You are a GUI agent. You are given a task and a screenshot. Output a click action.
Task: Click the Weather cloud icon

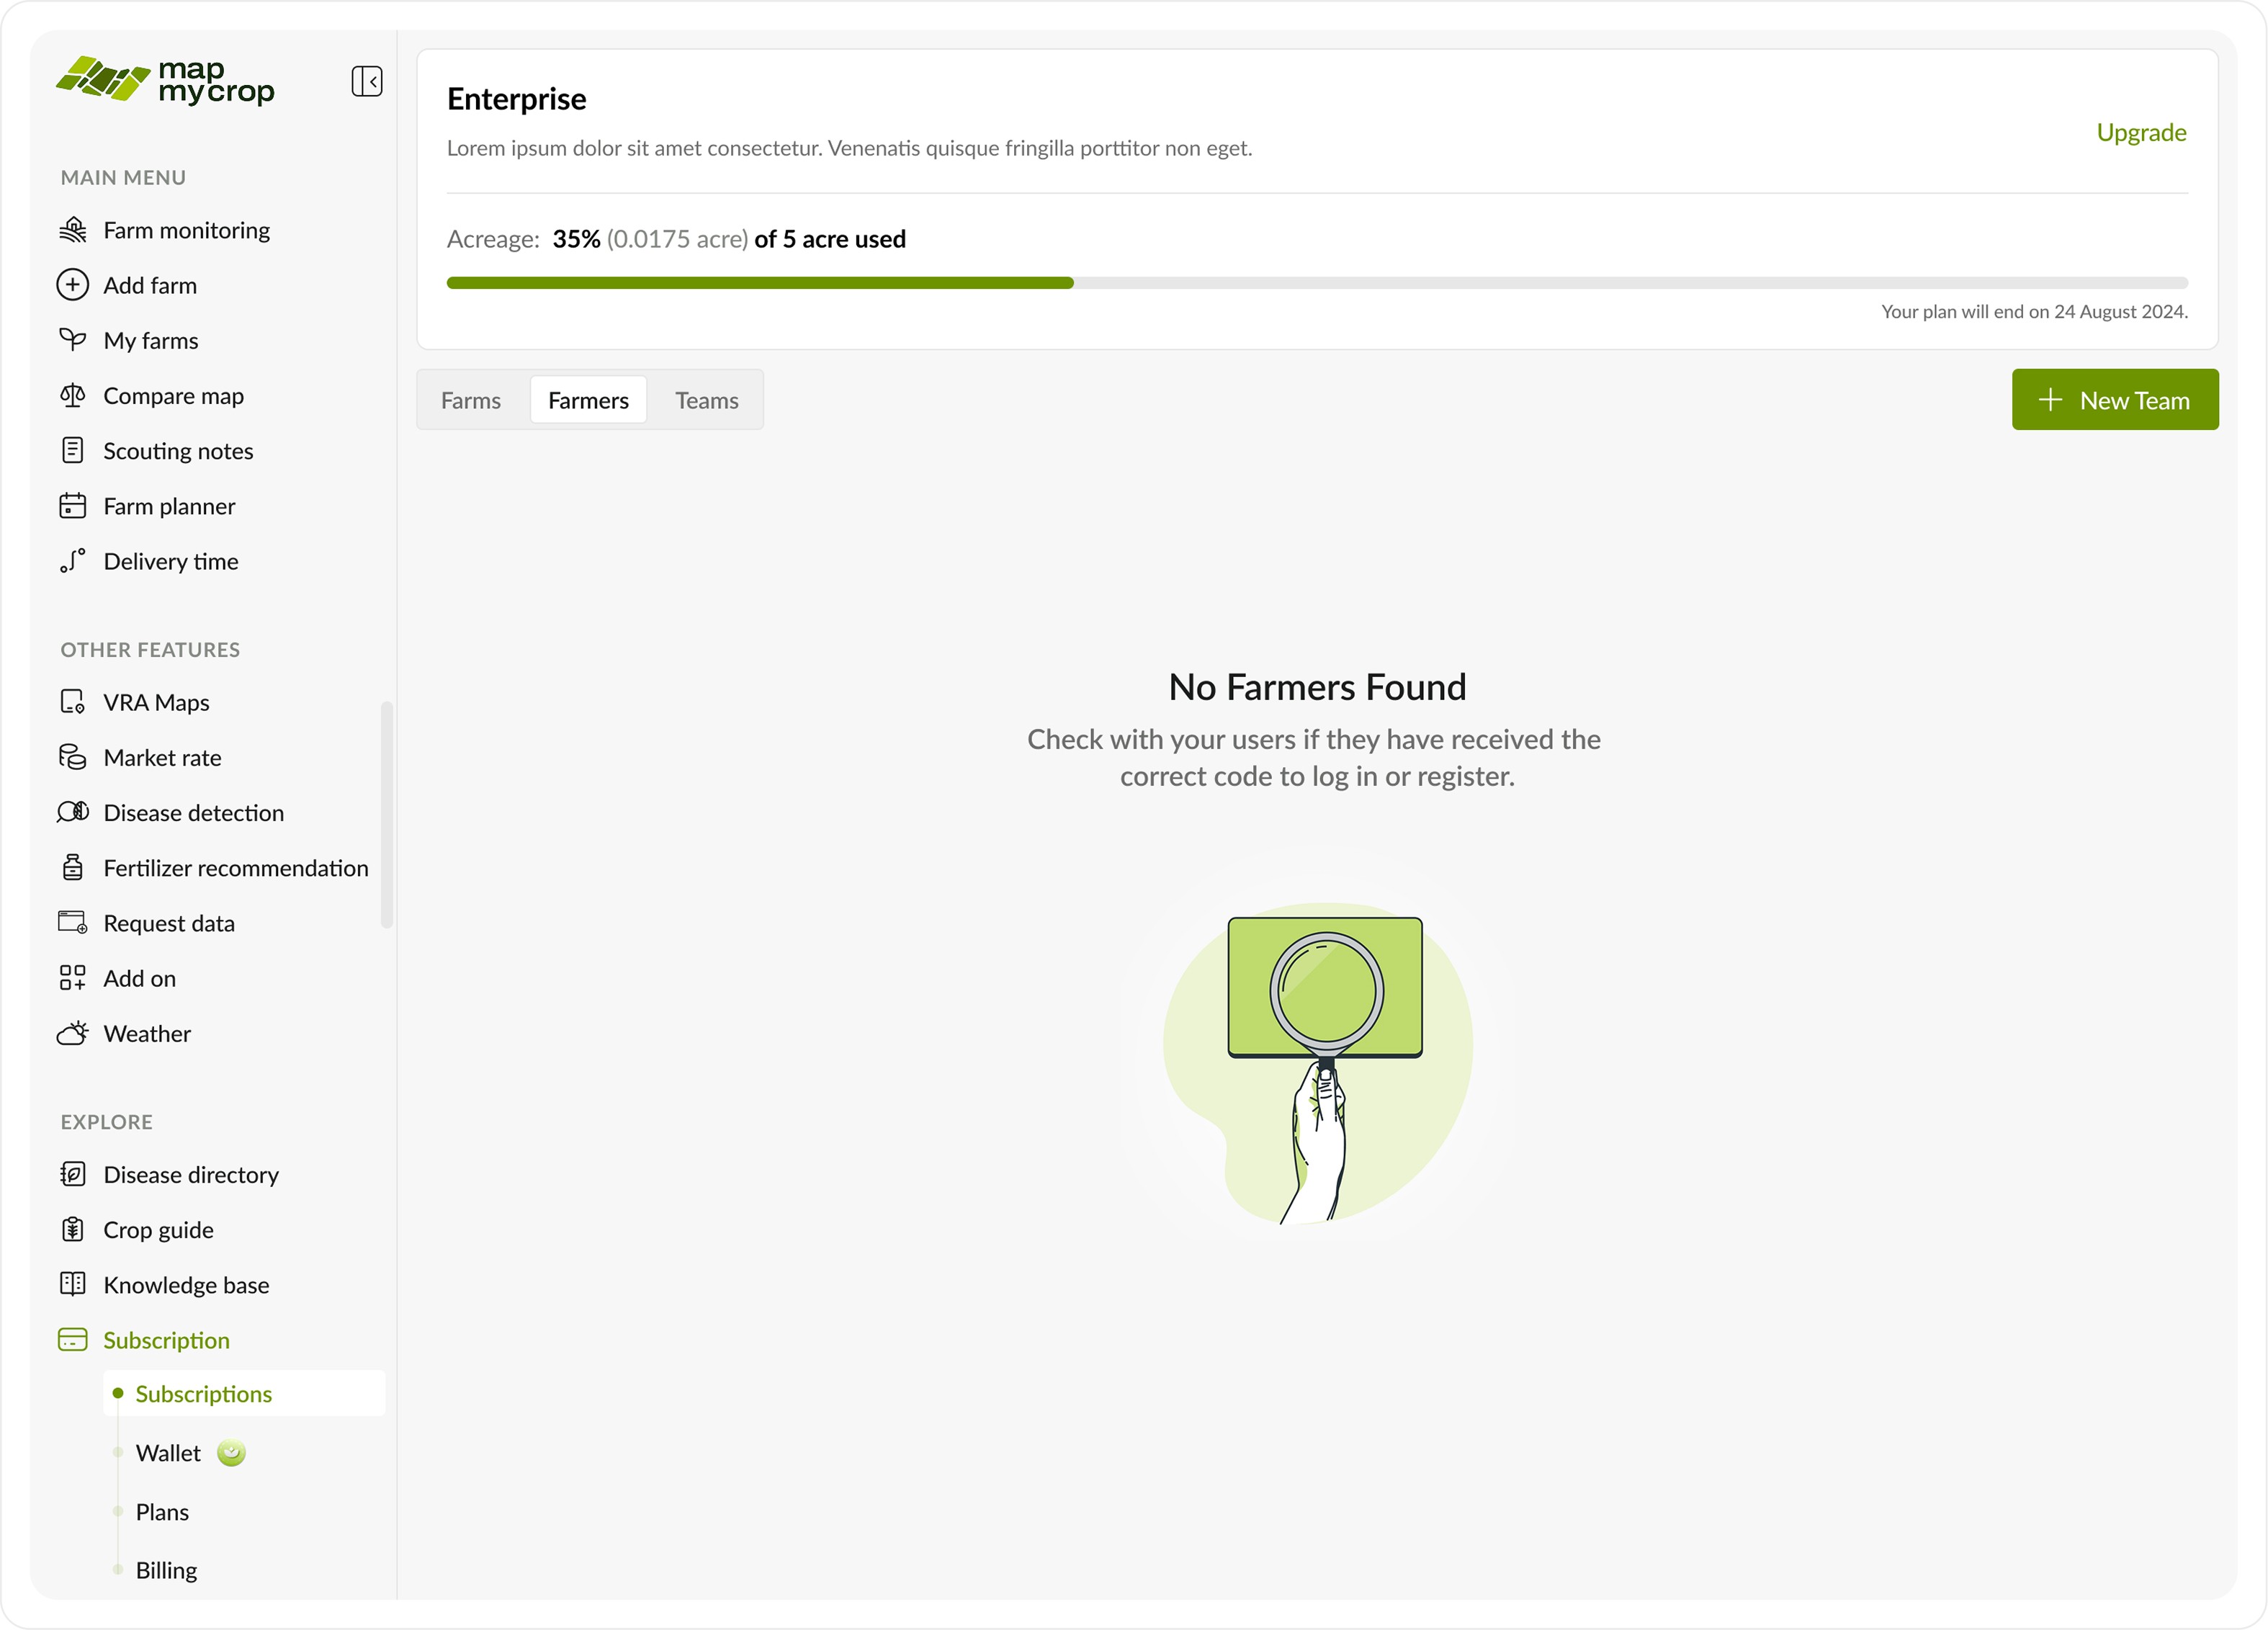coord(72,1033)
